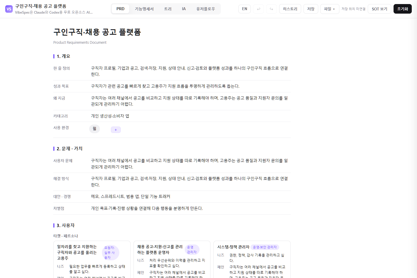Screen dimensions: 417x278
Task: Click the 저장 위치 미연결 status text
Action: tap(353, 9)
